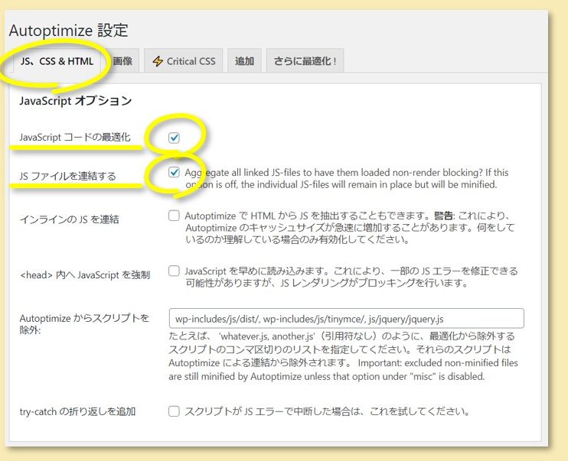The height and width of the screenshot is (461, 568).
Task: Click the スクリプトが JS エラーで中断した場合は description
Action: coord(327,411)
